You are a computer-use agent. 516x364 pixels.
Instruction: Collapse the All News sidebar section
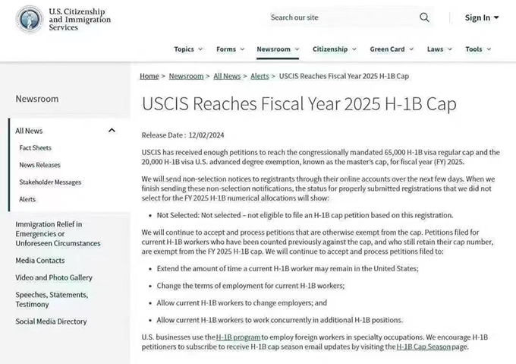pos(112,131)
